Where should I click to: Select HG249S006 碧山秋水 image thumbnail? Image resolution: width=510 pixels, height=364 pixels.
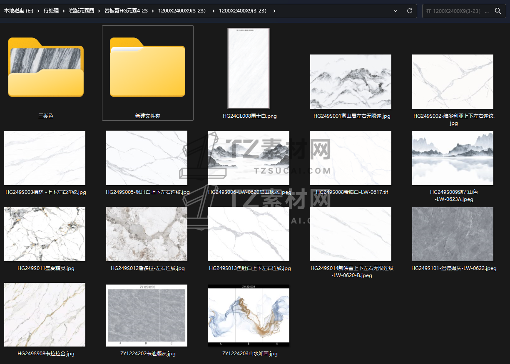249,158
